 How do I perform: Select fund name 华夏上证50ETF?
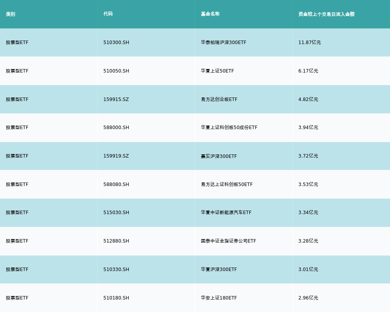pos(217,71)
